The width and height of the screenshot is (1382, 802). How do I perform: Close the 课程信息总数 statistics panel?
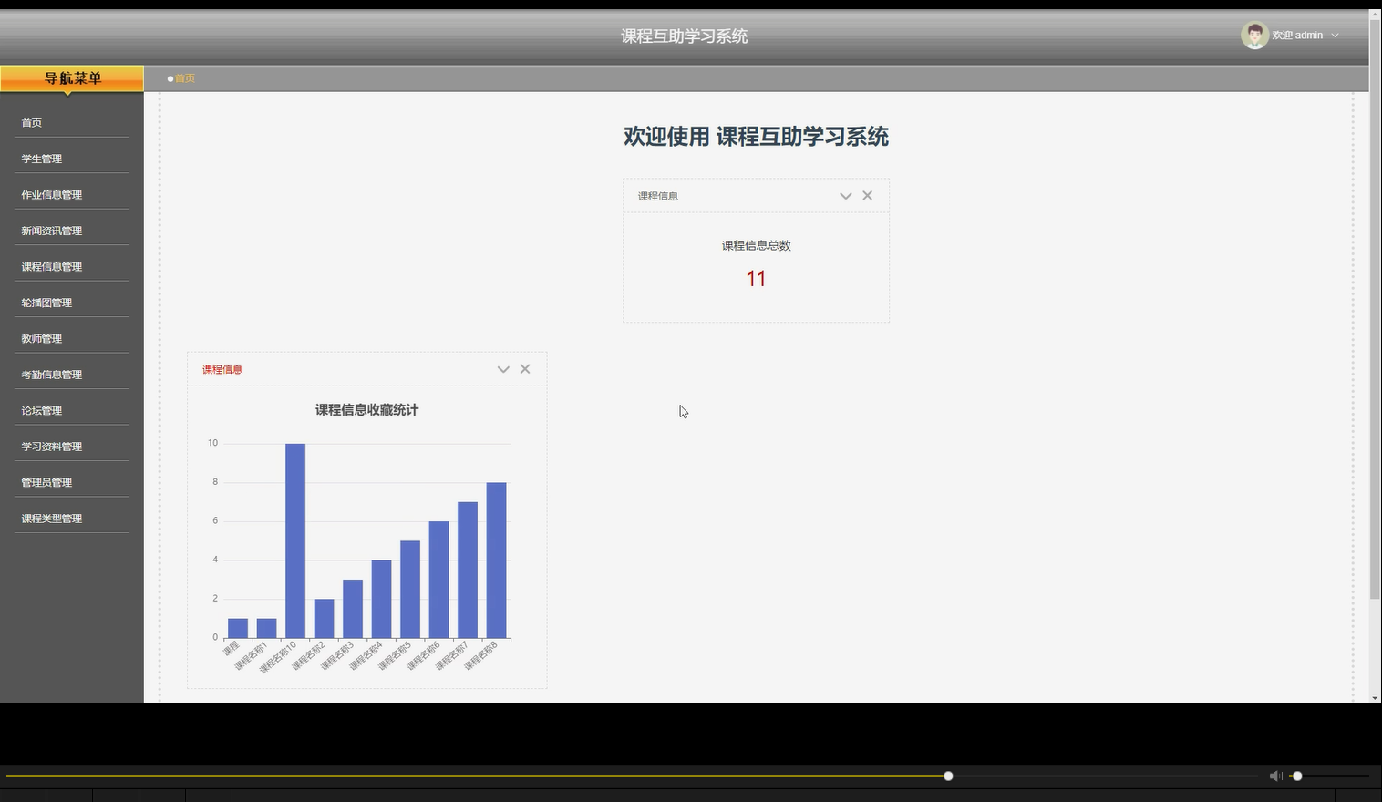coord(867,195)
